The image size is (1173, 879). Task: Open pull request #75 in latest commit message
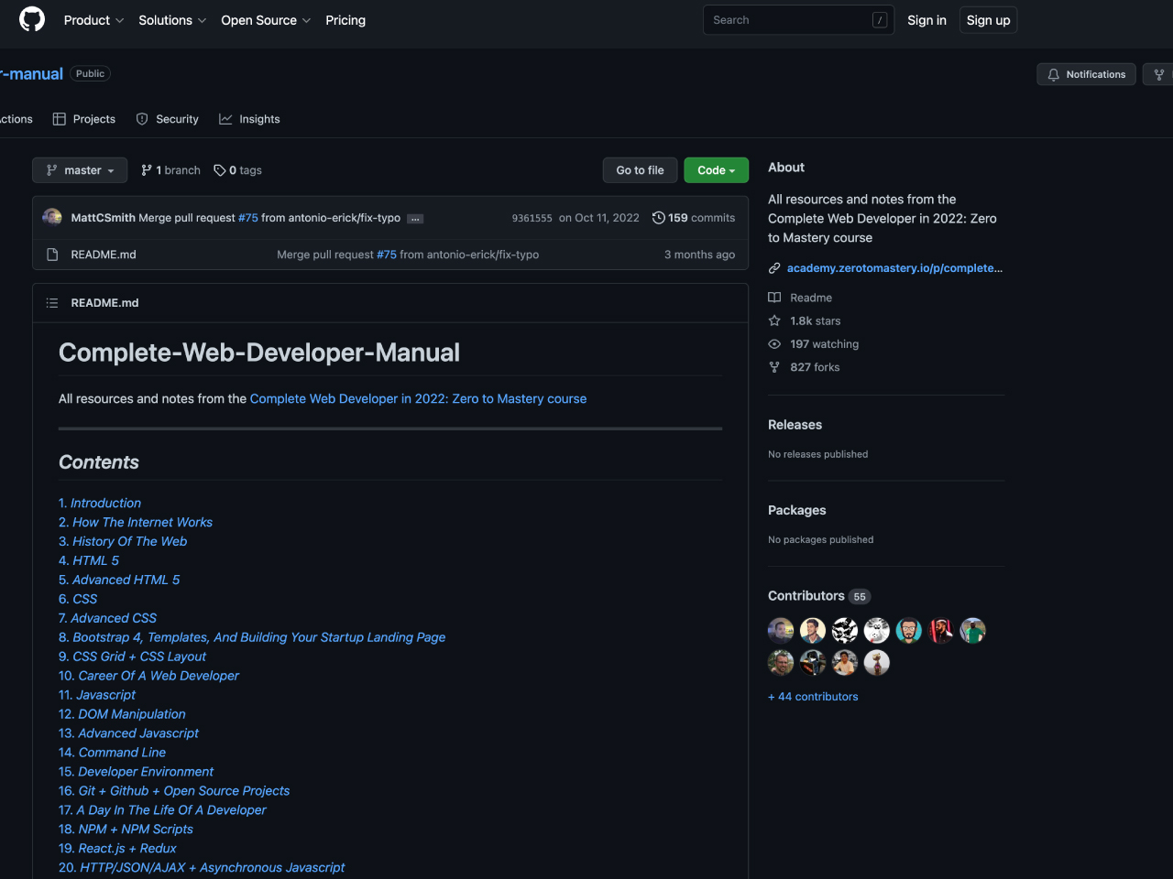248,218
